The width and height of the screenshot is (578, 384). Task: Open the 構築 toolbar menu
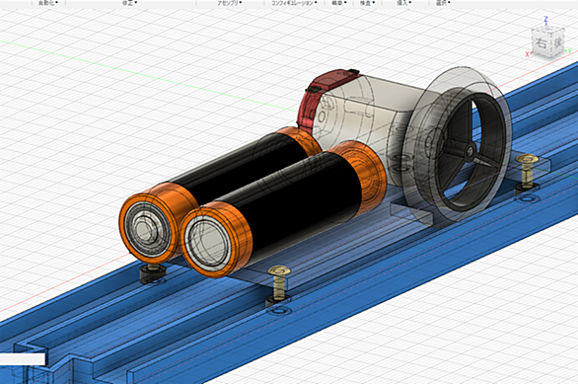point(339,3)
